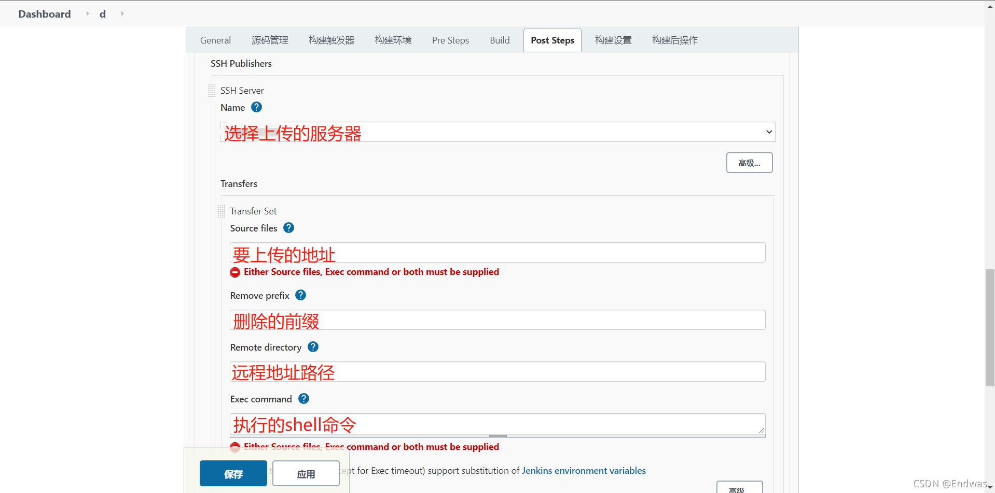Click the Exec command resize grip bar

click(x=497, y=436)
